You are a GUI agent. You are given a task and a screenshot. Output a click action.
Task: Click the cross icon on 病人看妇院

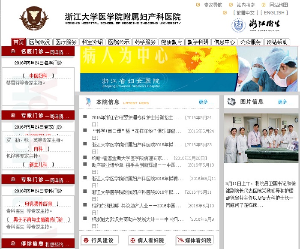pos(133,240)
